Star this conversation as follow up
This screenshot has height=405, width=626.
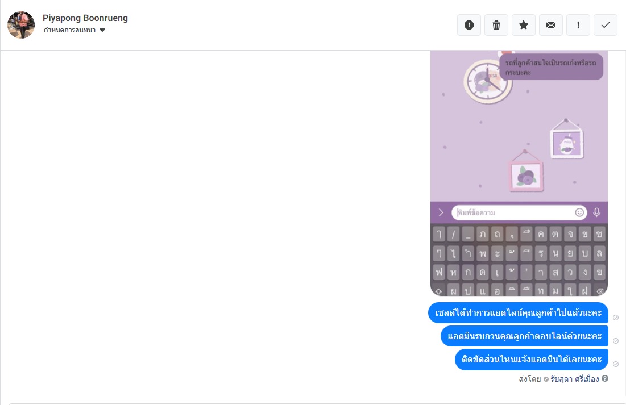pyautogui.click(x=524, y=25)
